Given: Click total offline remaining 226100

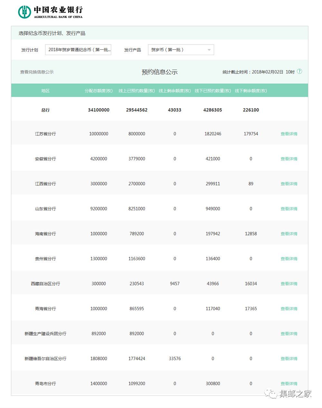Looking at the screenshot, I should coord(251,110).
